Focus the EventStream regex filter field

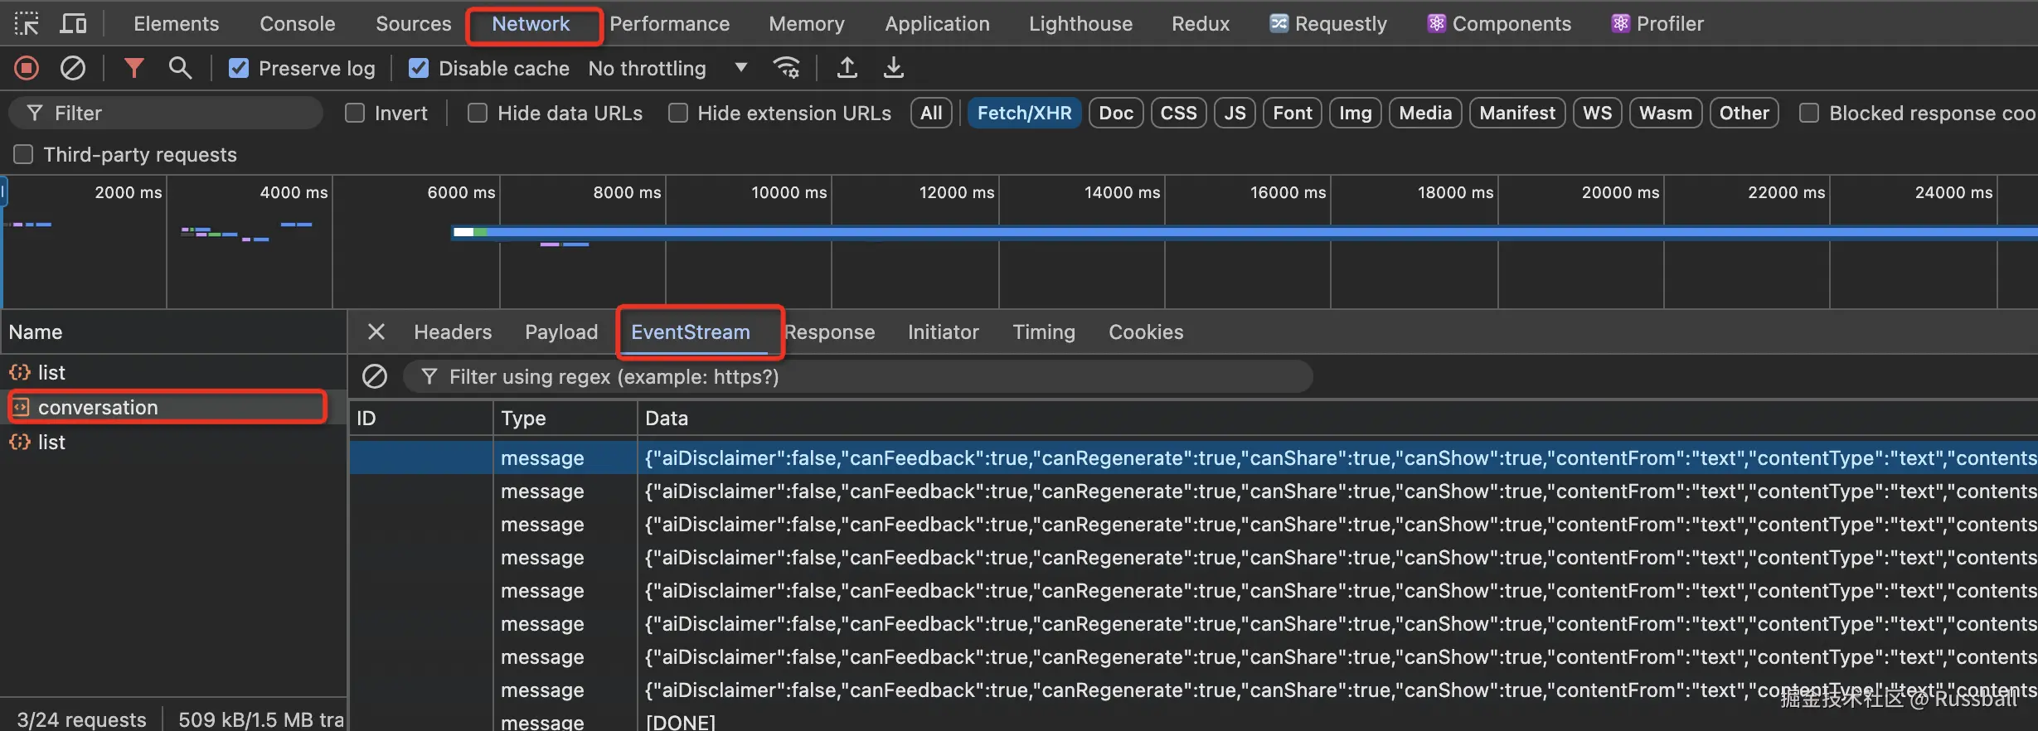(x=858, y=377)
